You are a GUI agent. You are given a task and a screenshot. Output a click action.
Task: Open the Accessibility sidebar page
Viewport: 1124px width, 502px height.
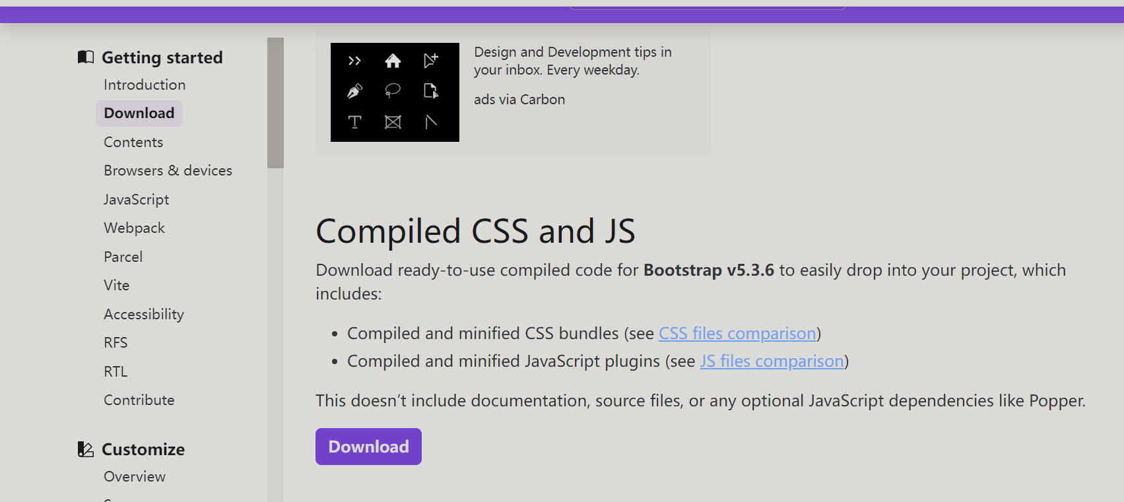coord(144,314)
